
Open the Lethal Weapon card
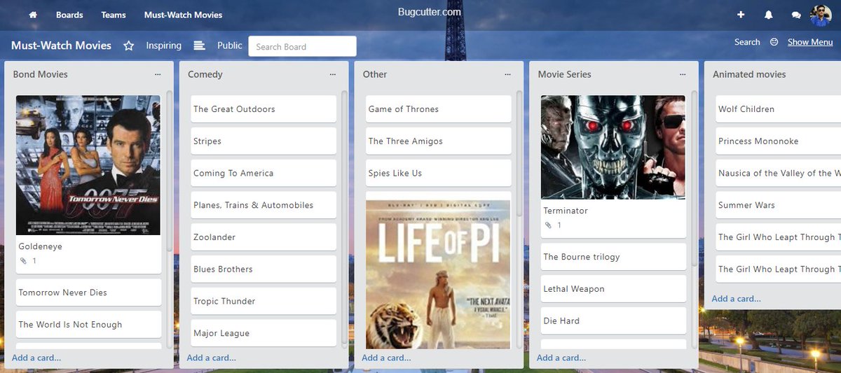click(x=613, y=289)
